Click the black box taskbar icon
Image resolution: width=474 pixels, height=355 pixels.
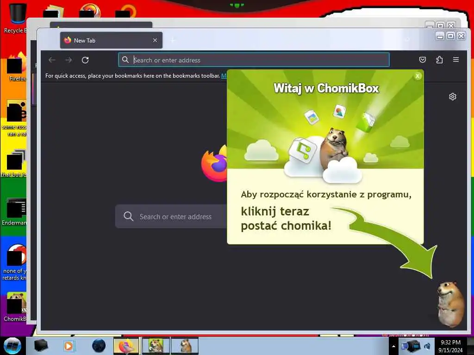tap(41, 346)
